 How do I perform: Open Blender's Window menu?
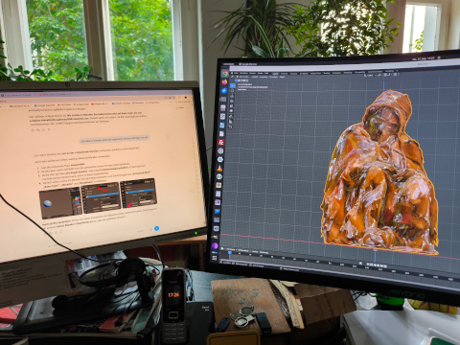[261, 73]
